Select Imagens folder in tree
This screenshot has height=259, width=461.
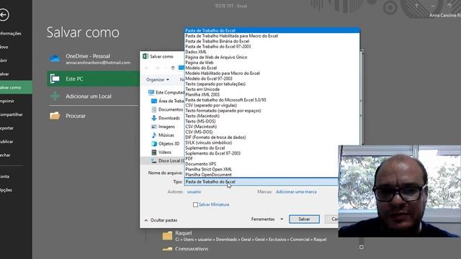point(164,127)
